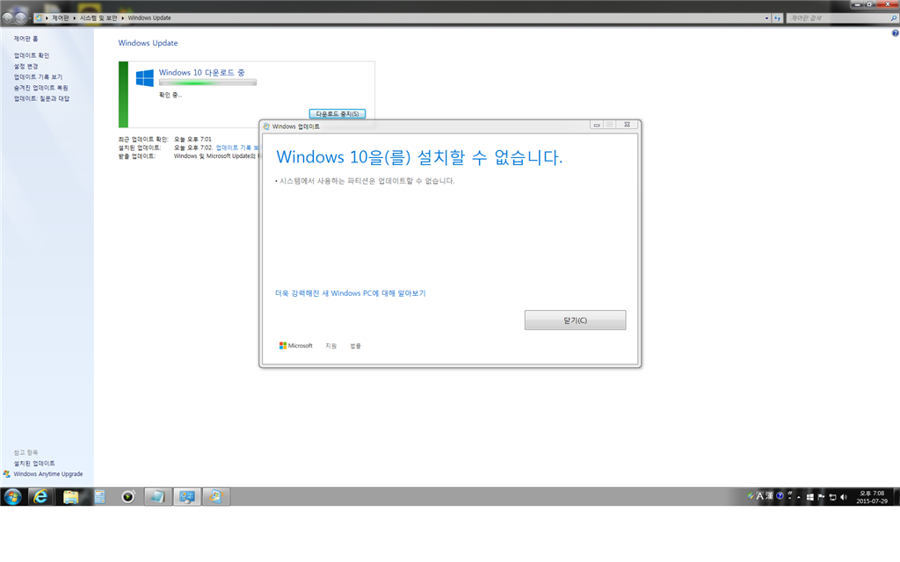Click the download progress bar
This screenshot has width=900, height=562.
[x=207, y=83]
